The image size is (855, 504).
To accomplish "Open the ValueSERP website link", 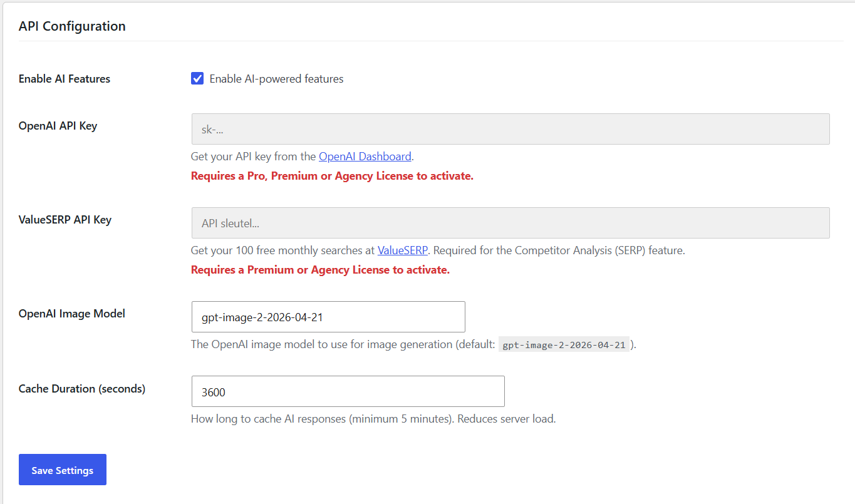I will (x=402, y=250).
